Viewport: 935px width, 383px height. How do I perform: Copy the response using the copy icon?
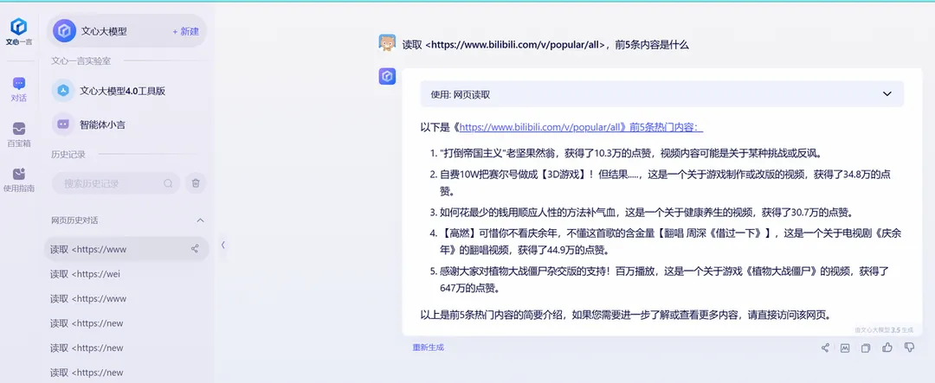(x=866, y=348)
